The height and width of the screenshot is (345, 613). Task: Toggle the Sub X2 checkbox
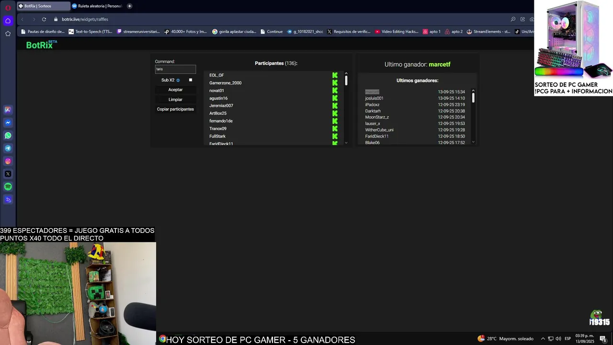(x=190, y=80)
